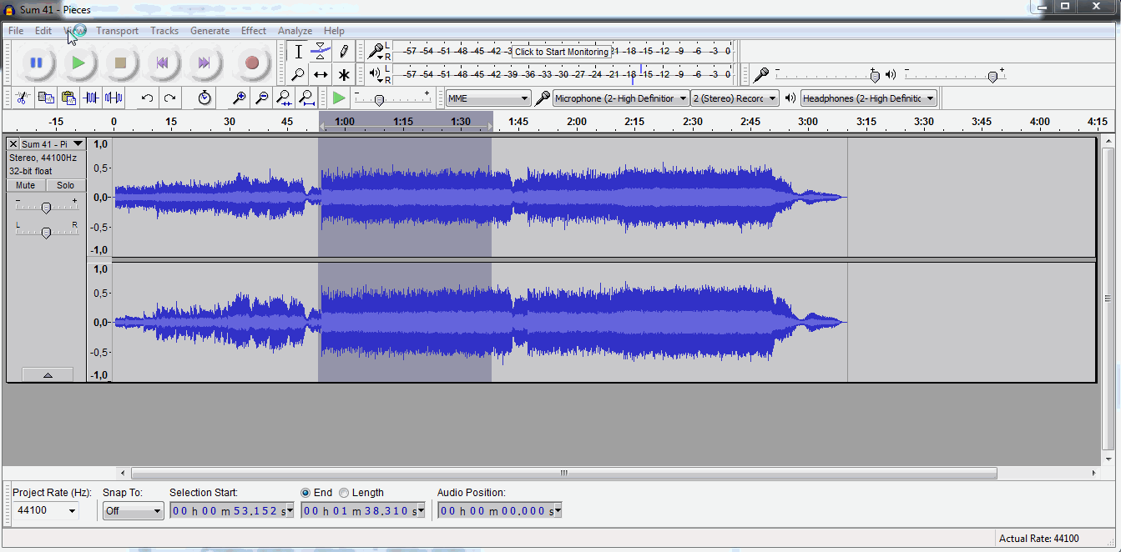The height and width of the screenshot is (552, 1121).
Task: Select the Envelope tool
Action: pos(321,52)
